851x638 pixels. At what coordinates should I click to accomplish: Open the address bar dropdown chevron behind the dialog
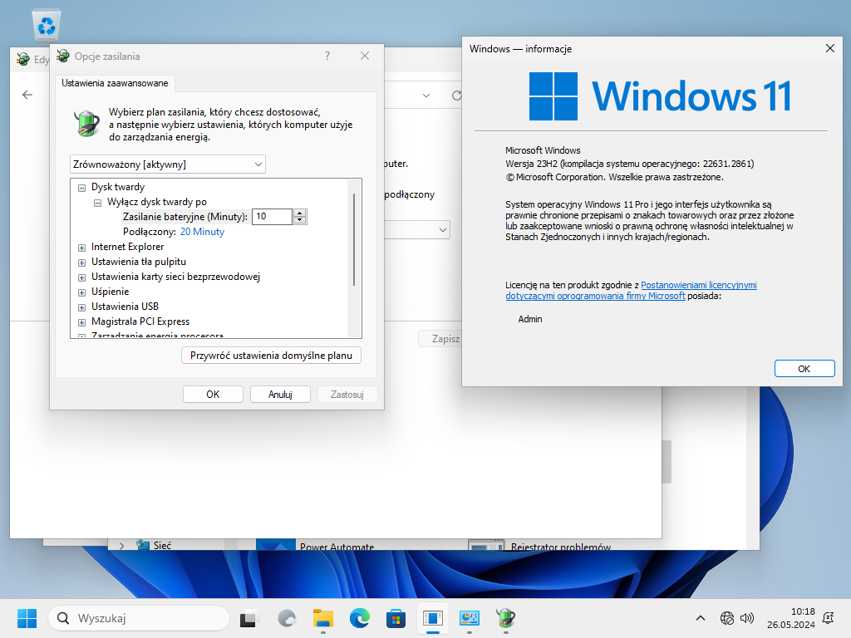[426, 96]
